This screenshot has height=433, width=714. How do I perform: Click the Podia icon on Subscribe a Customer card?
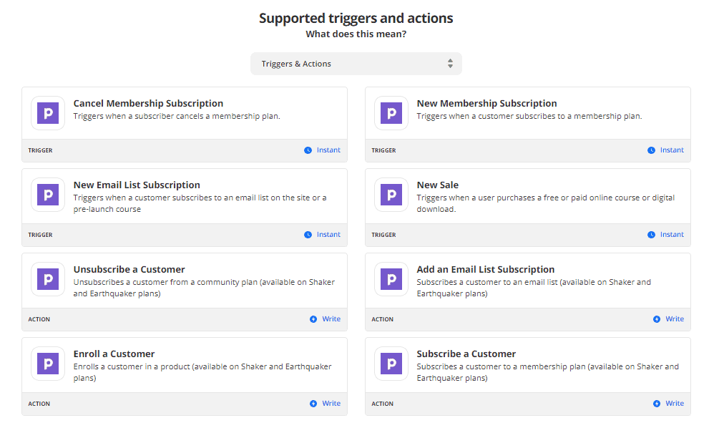coord(391,363)
